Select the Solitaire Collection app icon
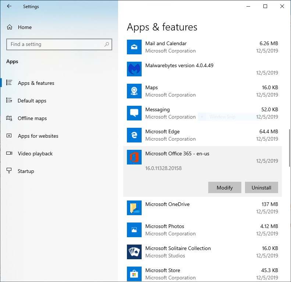Screen dimensions: 291x282 134,252
